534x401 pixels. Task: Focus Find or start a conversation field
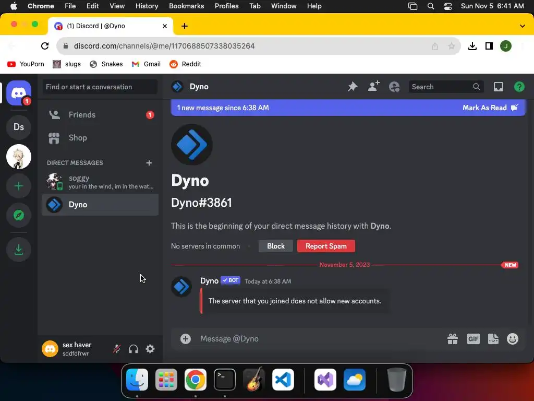[100, 87]
